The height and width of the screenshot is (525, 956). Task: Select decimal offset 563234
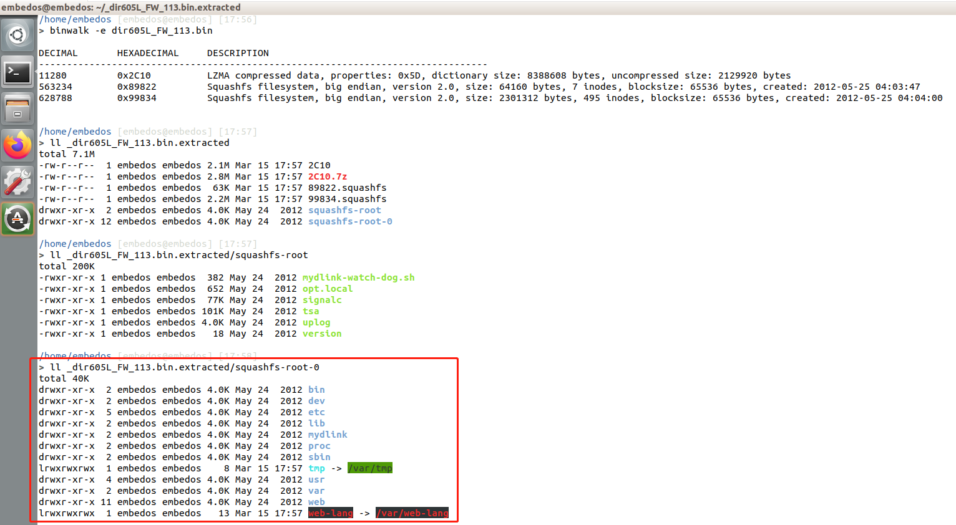56,87
